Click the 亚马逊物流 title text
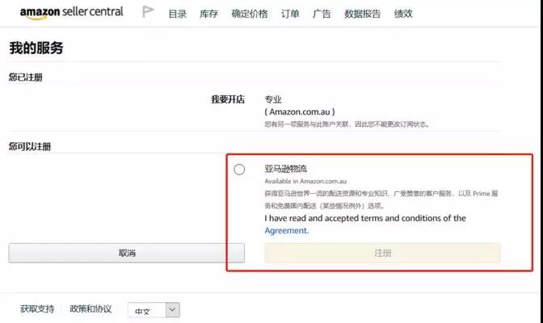Screen dimensions: 543x323 point(286,169)
